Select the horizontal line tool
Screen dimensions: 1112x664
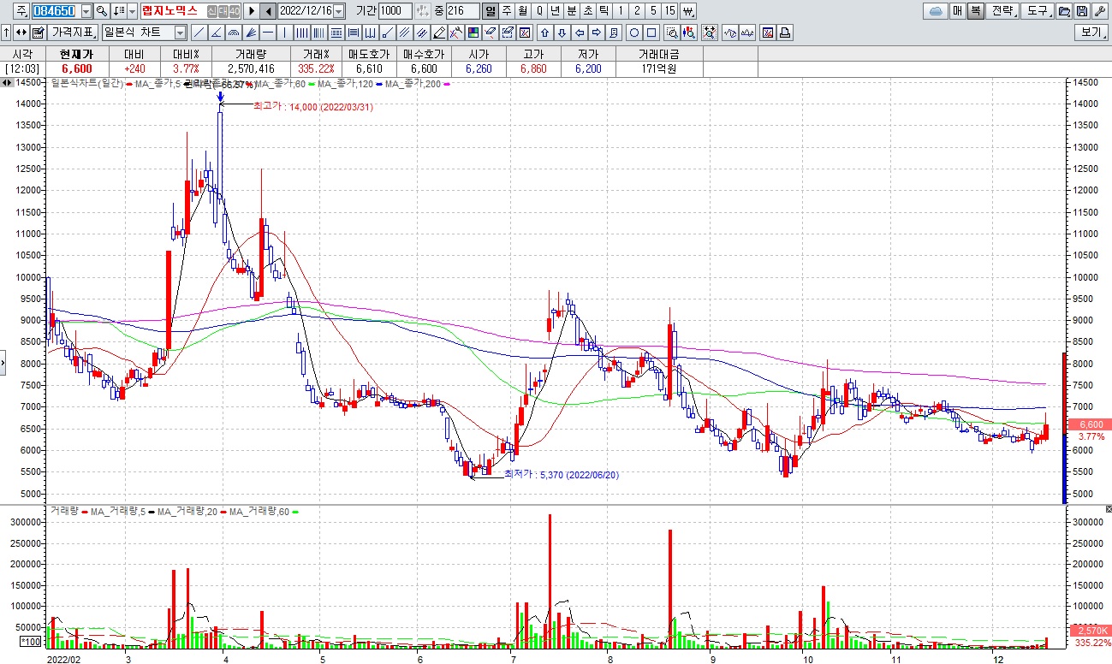(x=267, y=33)
